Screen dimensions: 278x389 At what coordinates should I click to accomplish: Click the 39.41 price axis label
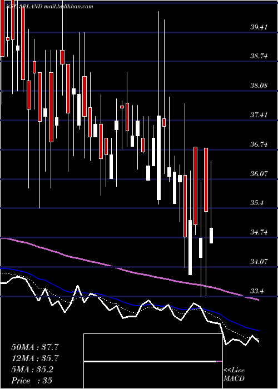(x=259, y=27)
